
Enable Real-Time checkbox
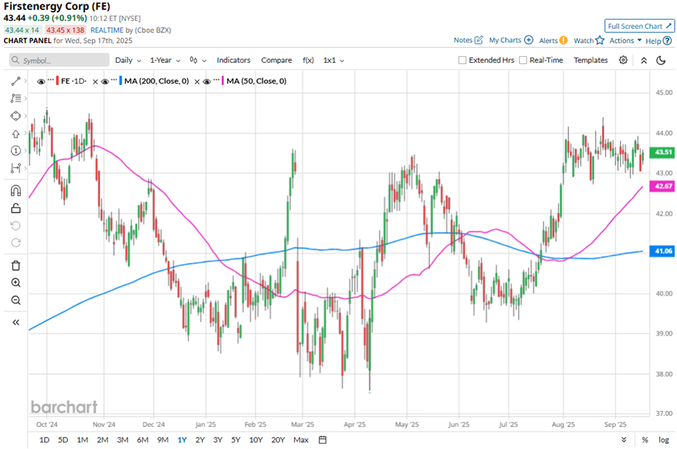tap(523, 60)
